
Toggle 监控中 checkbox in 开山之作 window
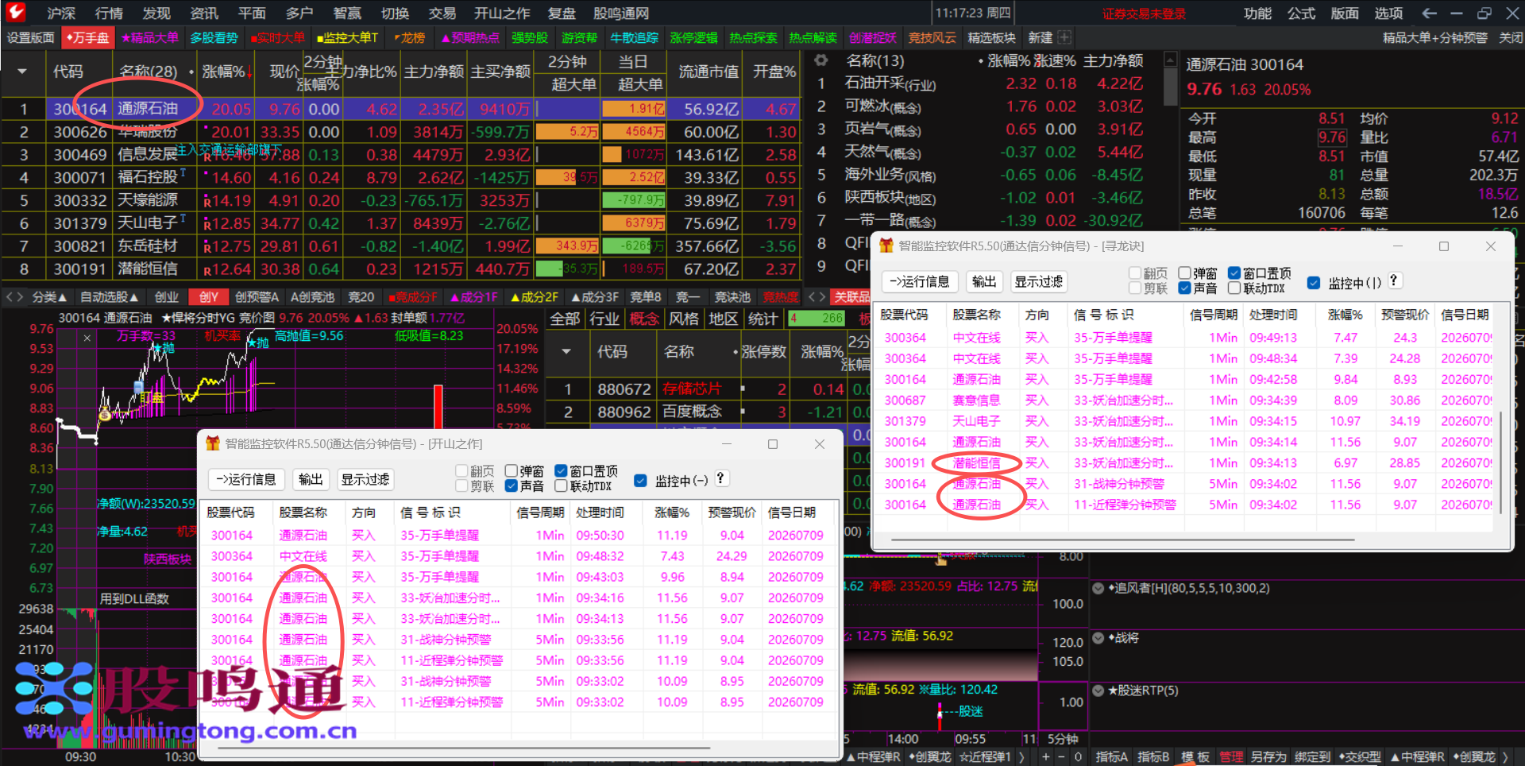click(x=640, y=480)
